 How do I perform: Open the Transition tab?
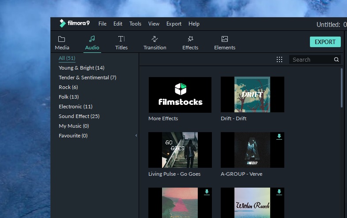click(x=155, y=43)
